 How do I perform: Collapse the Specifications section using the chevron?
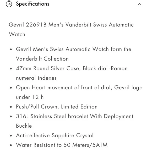[x=139, y=4]
